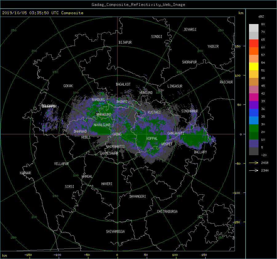Click the BALLARY city label

click(200, 152)
